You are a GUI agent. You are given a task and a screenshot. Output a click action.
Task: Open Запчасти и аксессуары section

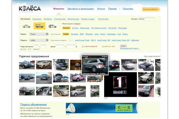81,9
